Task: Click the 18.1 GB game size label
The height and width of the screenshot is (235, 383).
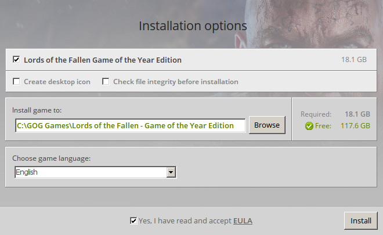Action: click(354, 60)
